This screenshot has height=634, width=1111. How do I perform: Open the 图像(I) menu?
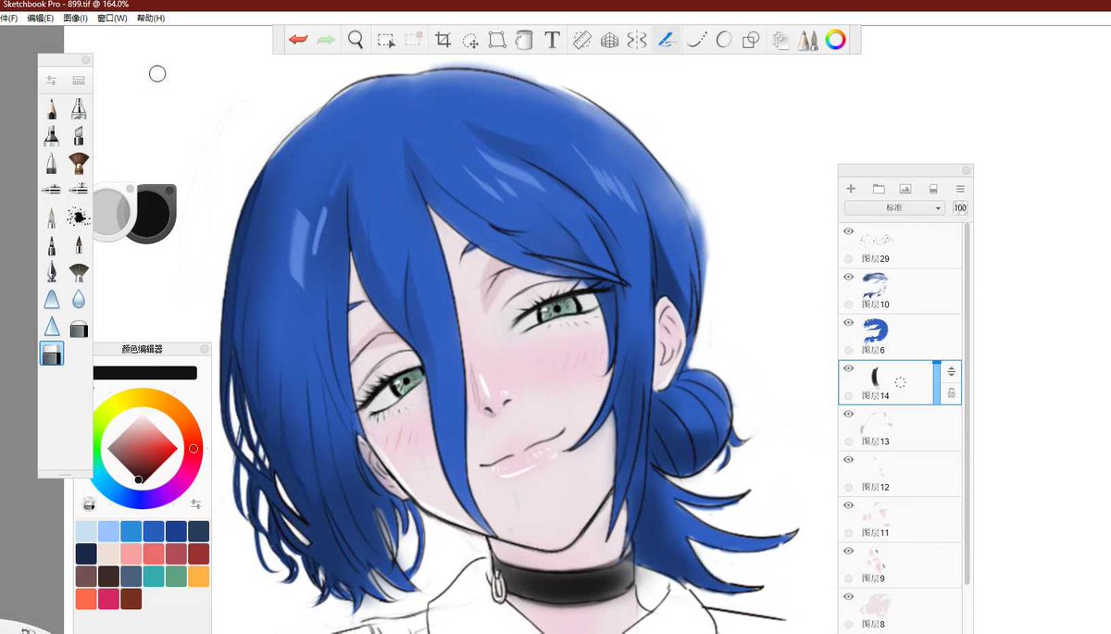click(74, 19)
